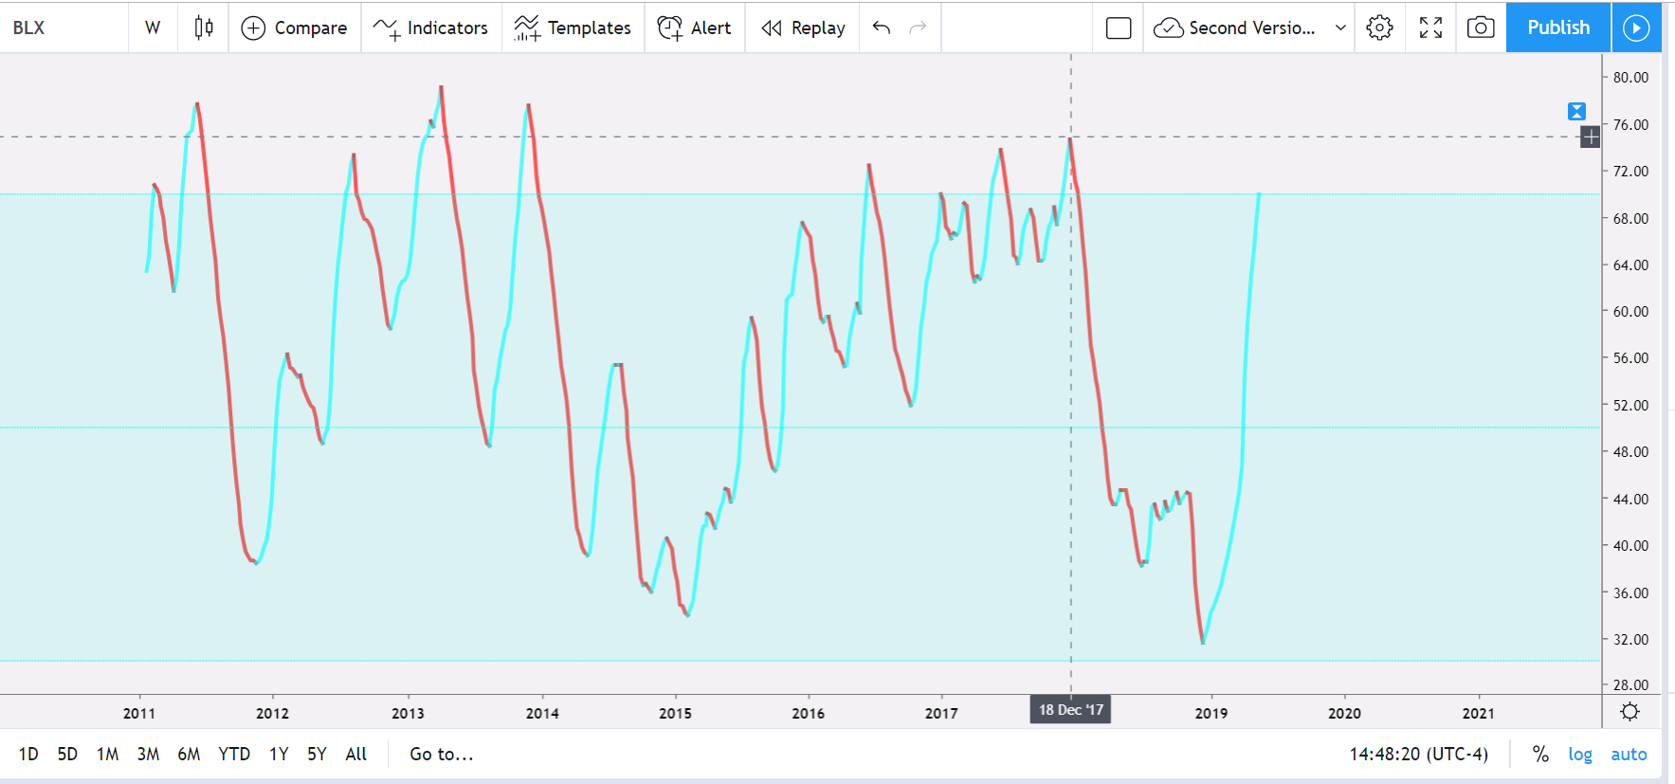
Task: Click the 44.00 price axis label
Action: coord(1630,500)
